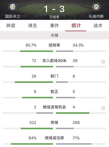Click the 关键 section header

pos(55,35)
